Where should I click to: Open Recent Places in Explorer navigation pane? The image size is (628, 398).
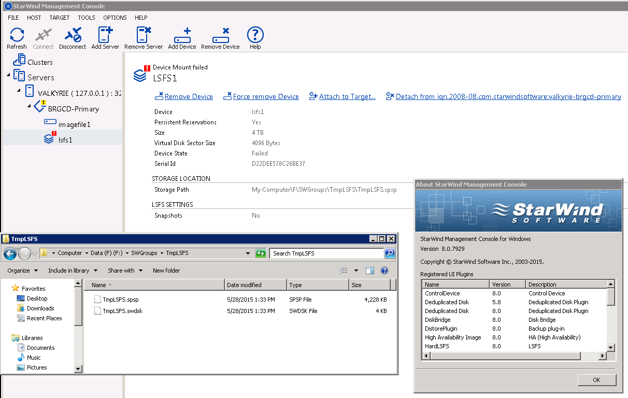click(44, 318)
